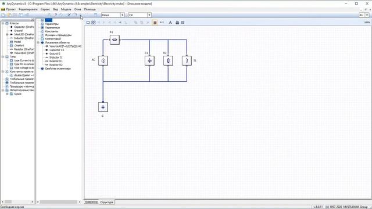
Task: Open the Сервис menu
Action: pyautogui.click(x=45, y=9)
